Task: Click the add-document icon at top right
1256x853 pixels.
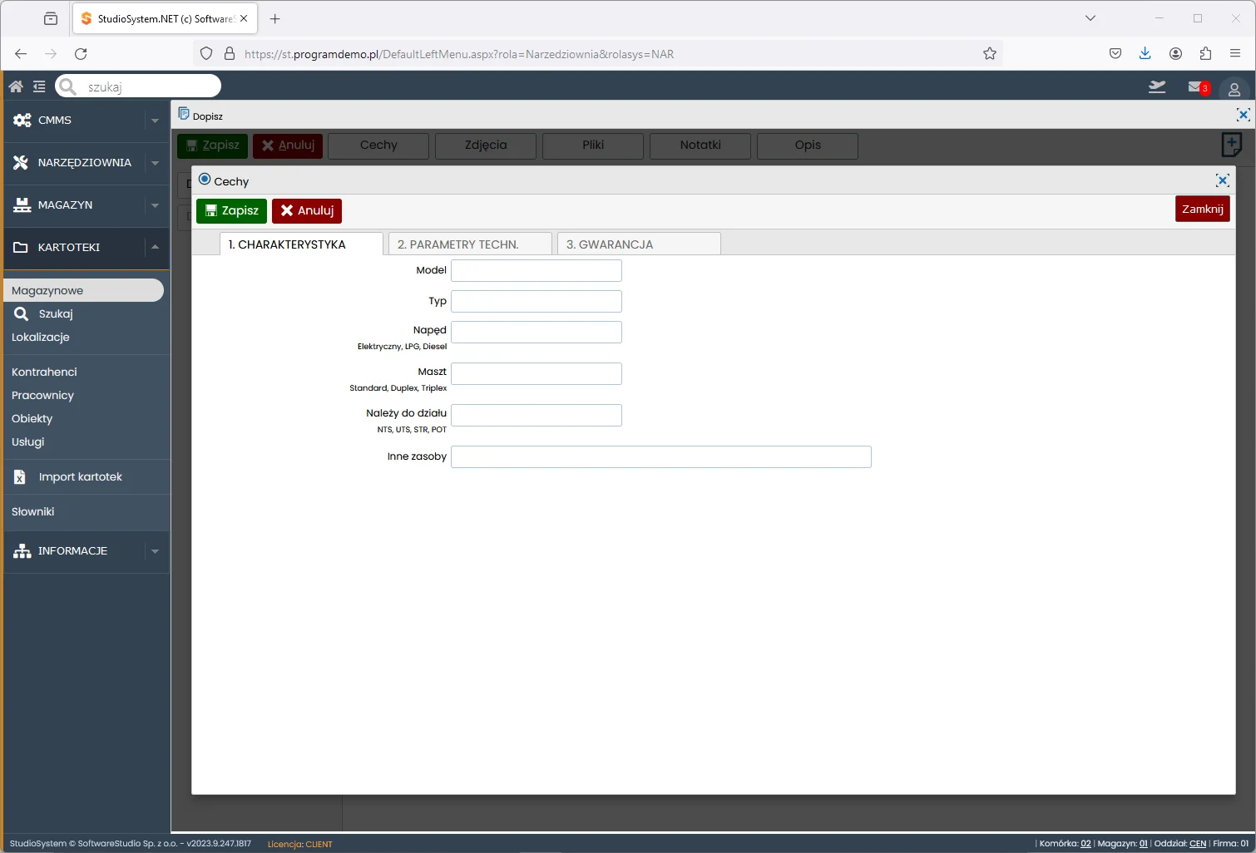Action: click(1232, 145)
